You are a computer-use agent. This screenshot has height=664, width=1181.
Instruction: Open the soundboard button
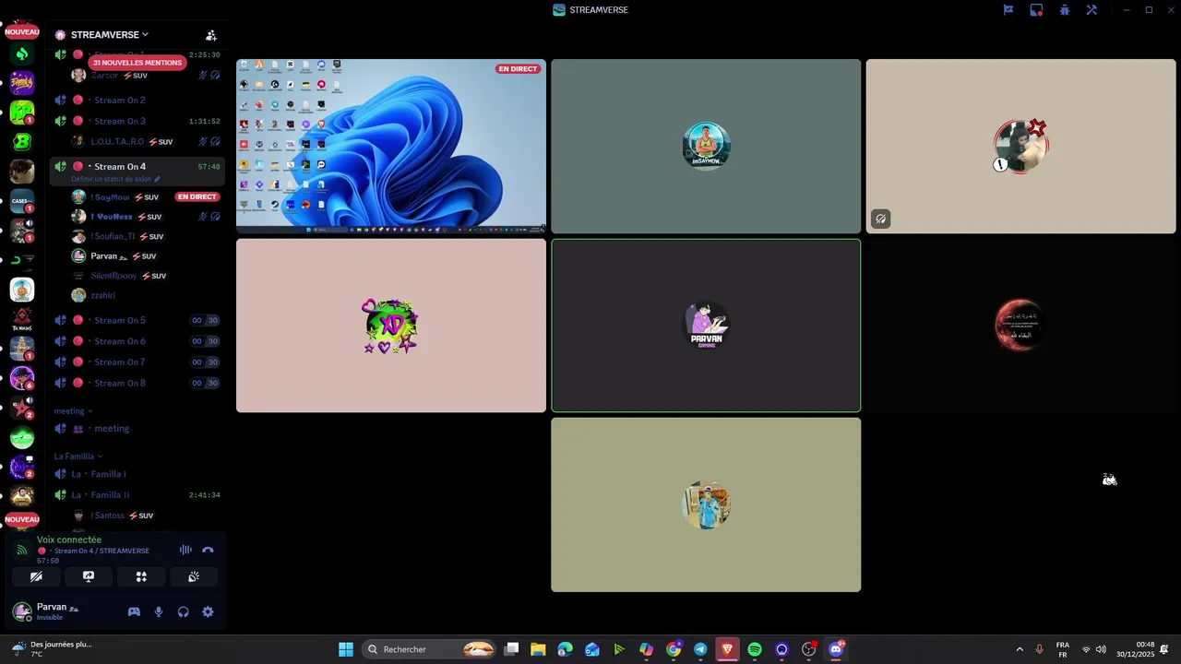[x=194, y=576]
